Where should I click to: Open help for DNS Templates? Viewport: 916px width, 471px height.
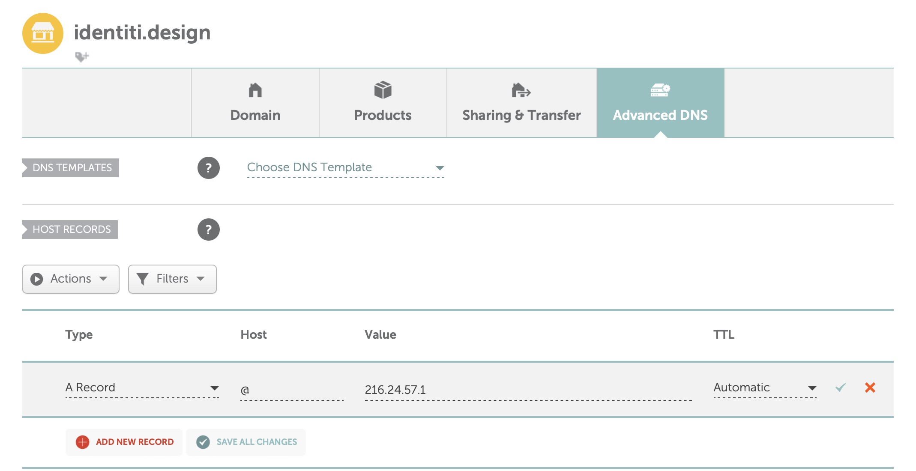tap(208, 168)
